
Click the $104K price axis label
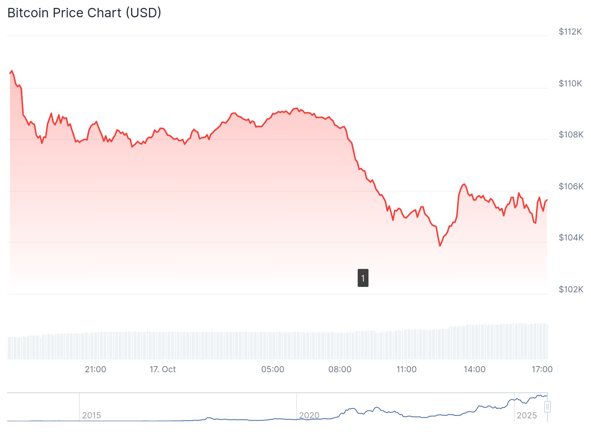571,238
